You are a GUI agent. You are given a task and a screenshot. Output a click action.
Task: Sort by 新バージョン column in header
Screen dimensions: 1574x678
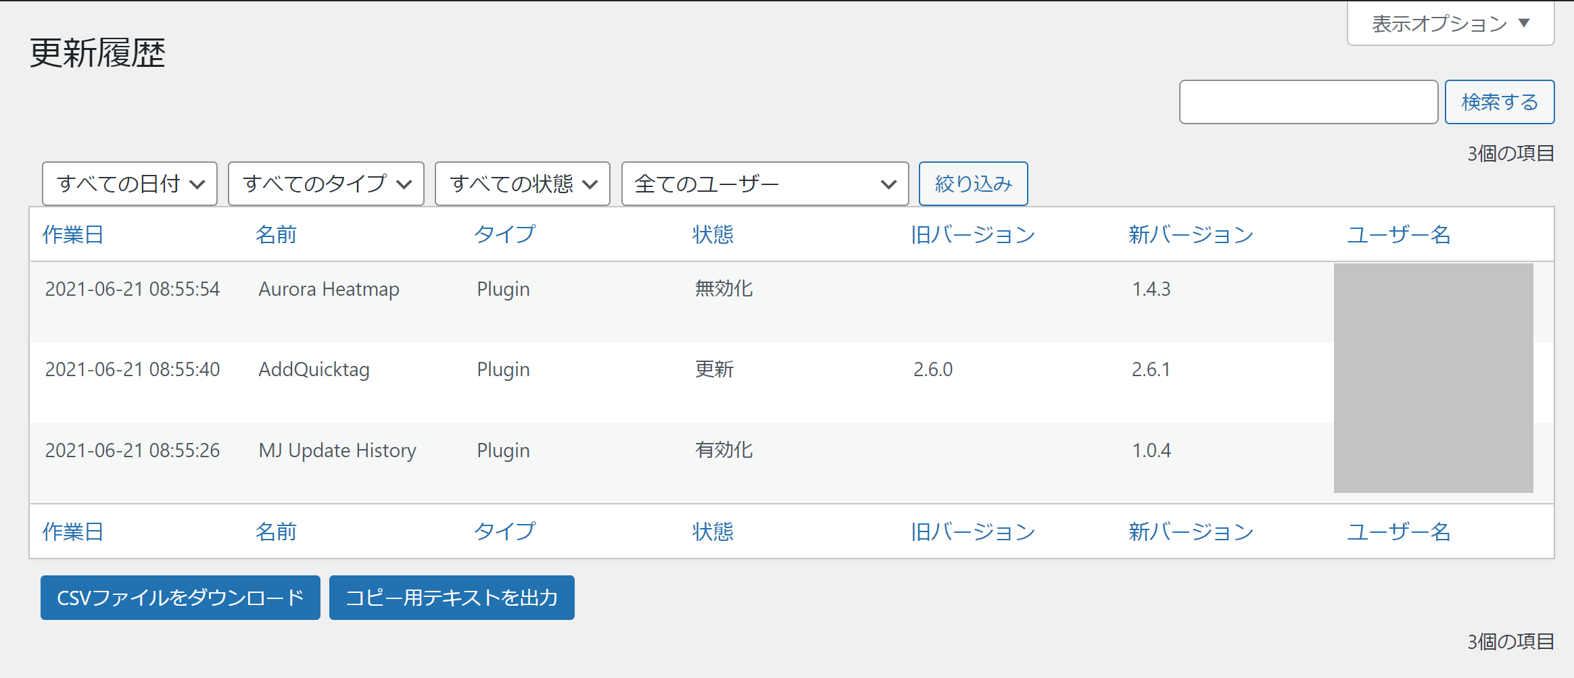tap(1191, 234)
